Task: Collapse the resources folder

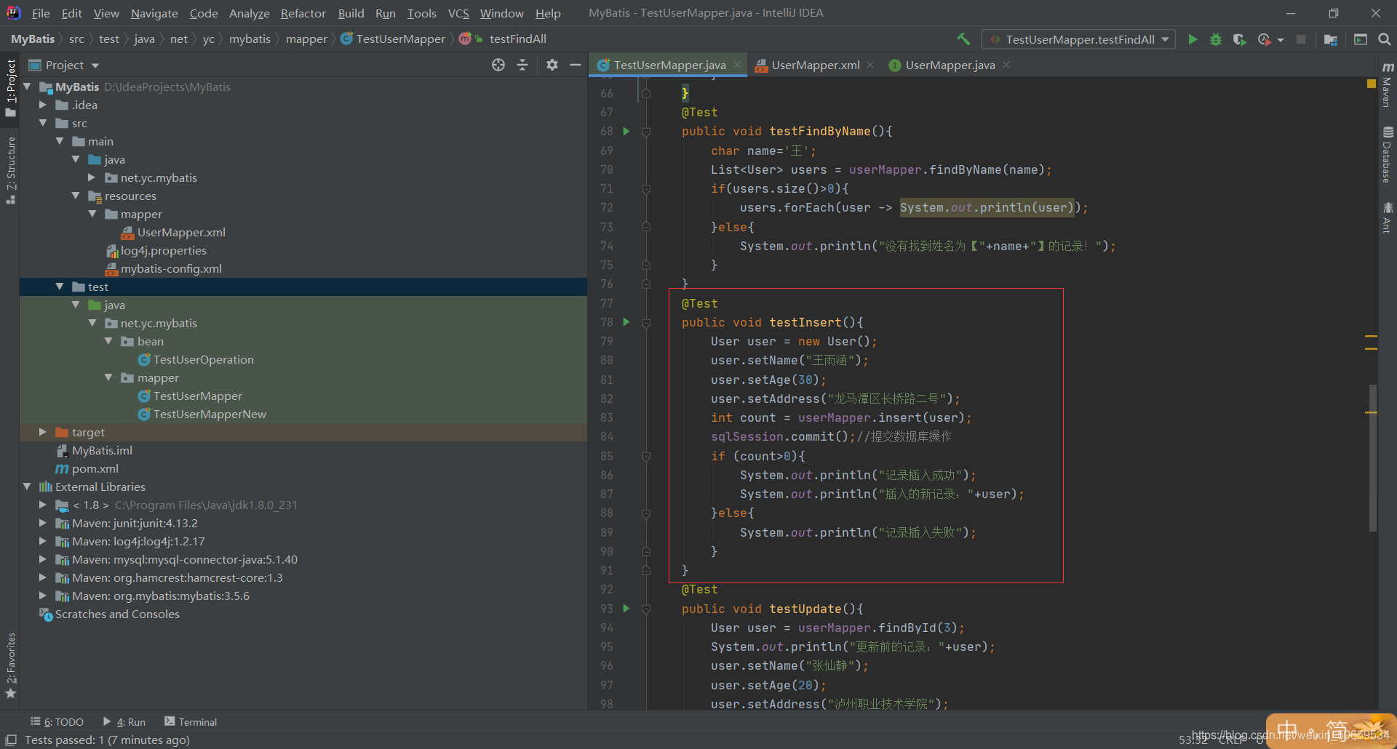Action: (x=76, y=196)
